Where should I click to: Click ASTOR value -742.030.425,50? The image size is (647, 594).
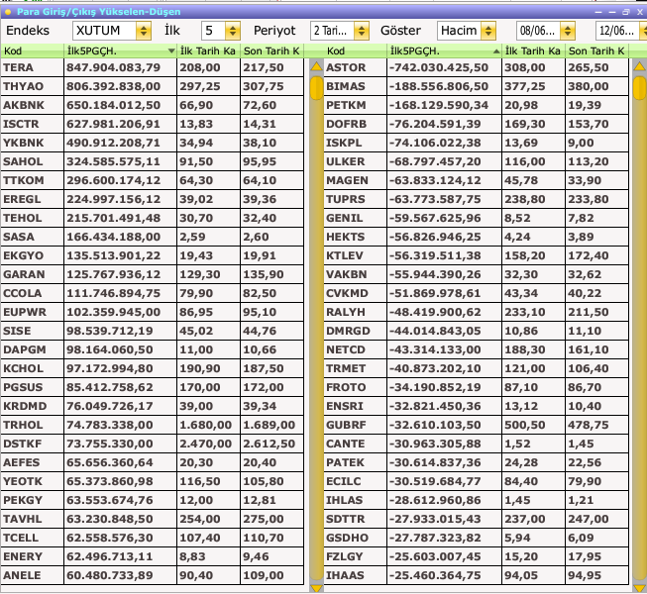439,67
